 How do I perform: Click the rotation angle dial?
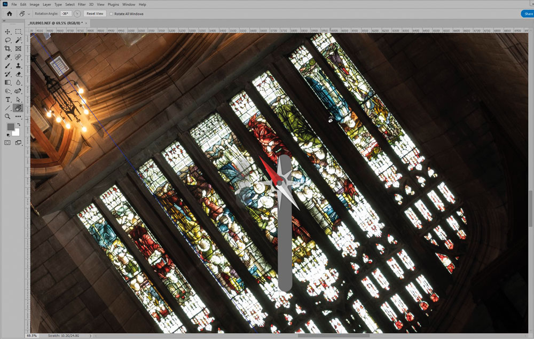click(77, 14)
